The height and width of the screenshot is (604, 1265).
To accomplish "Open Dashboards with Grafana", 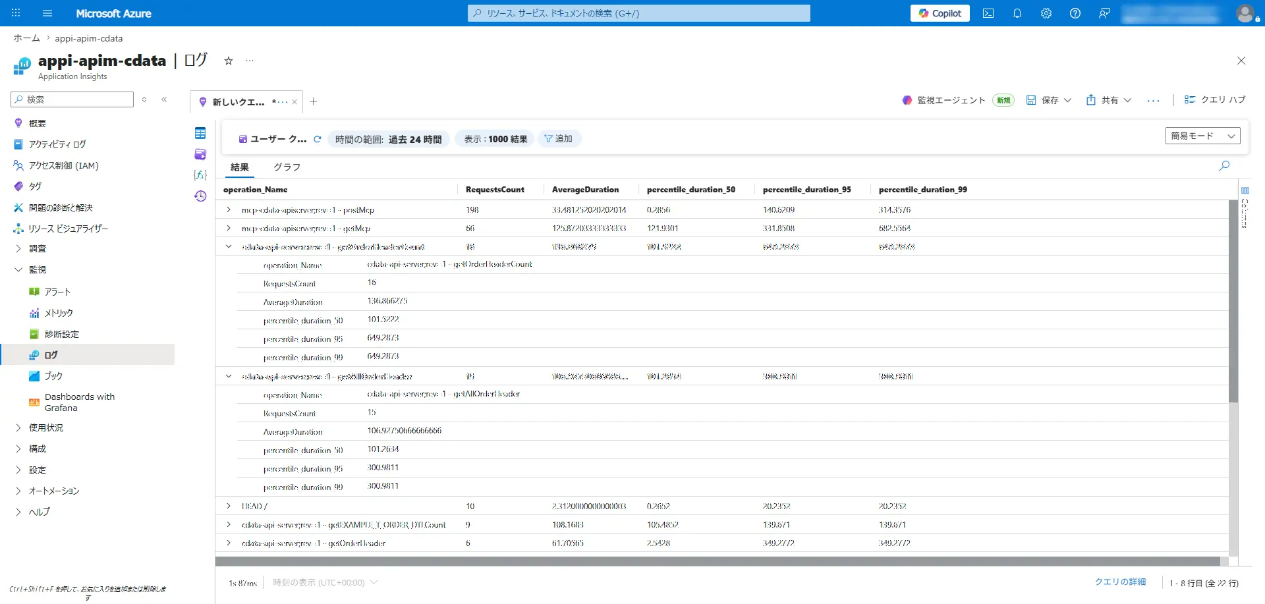I will [79, 402].
